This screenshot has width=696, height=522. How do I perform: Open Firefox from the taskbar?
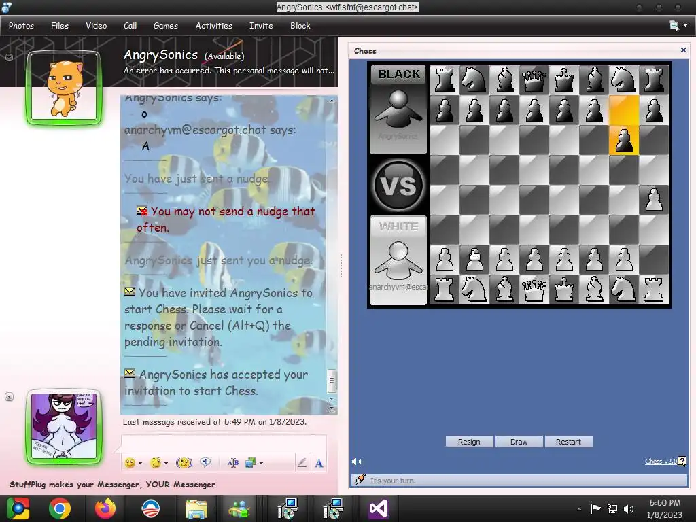coord(105,508)
